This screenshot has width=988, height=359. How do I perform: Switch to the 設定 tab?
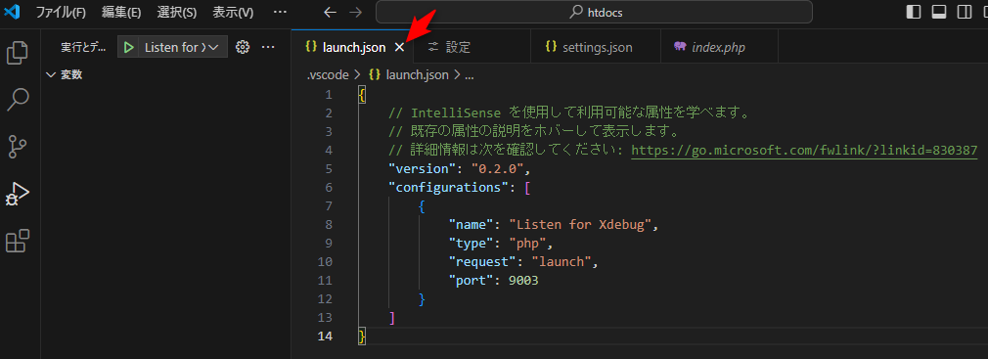click(472, 47)
